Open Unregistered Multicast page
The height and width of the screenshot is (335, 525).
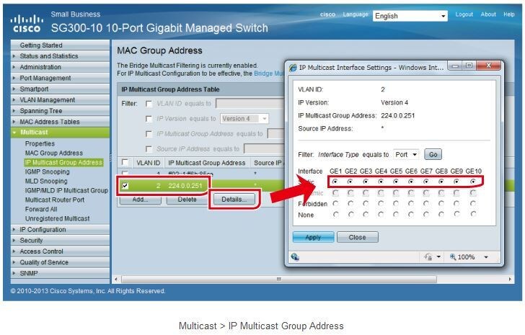tap(57, 218)
